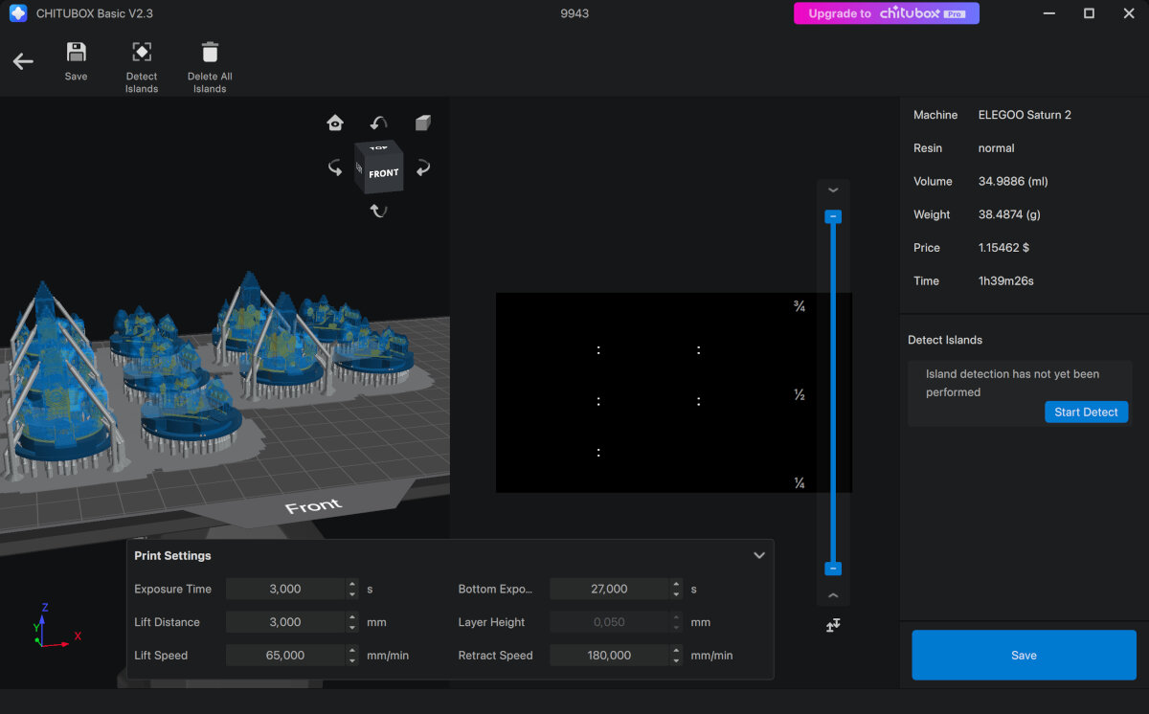Maximize the CHITUBOX window
Screen dimensions: 1149x714
[1089, 13]
